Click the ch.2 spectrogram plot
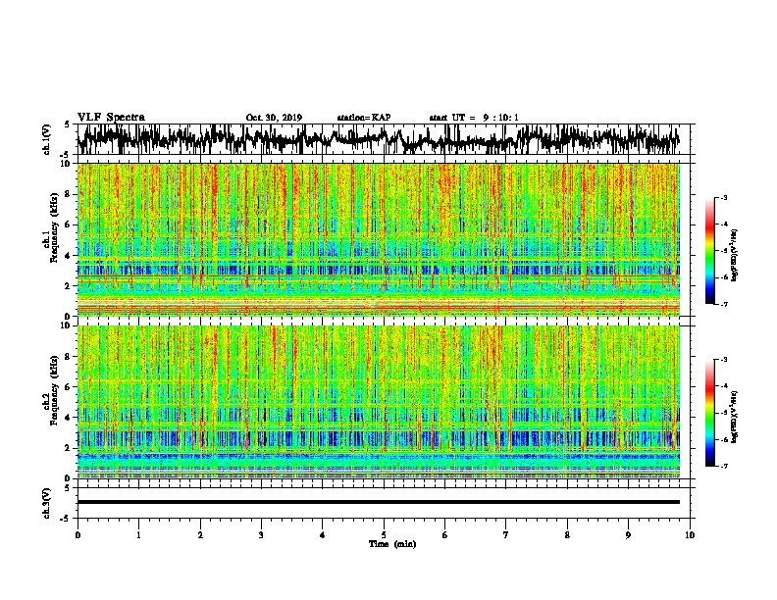 pos(378,402)
